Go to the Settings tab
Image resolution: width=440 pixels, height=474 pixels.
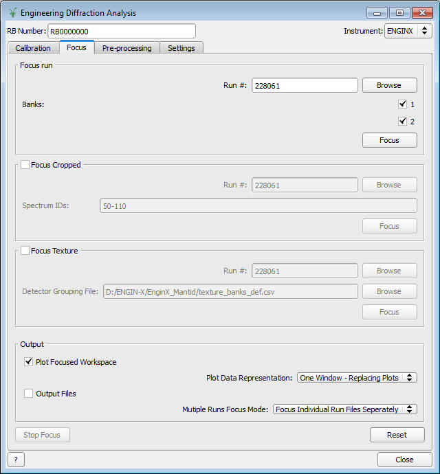[x=181, y=48]
